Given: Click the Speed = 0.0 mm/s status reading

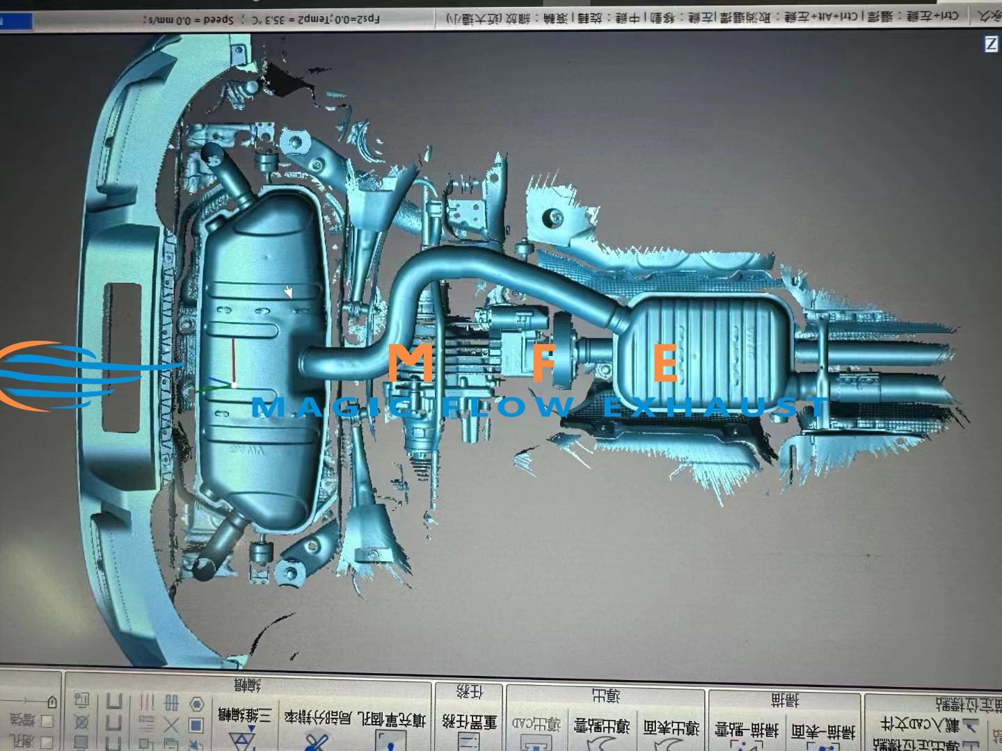Looking at the screenshot, I should tap(188, 19).
